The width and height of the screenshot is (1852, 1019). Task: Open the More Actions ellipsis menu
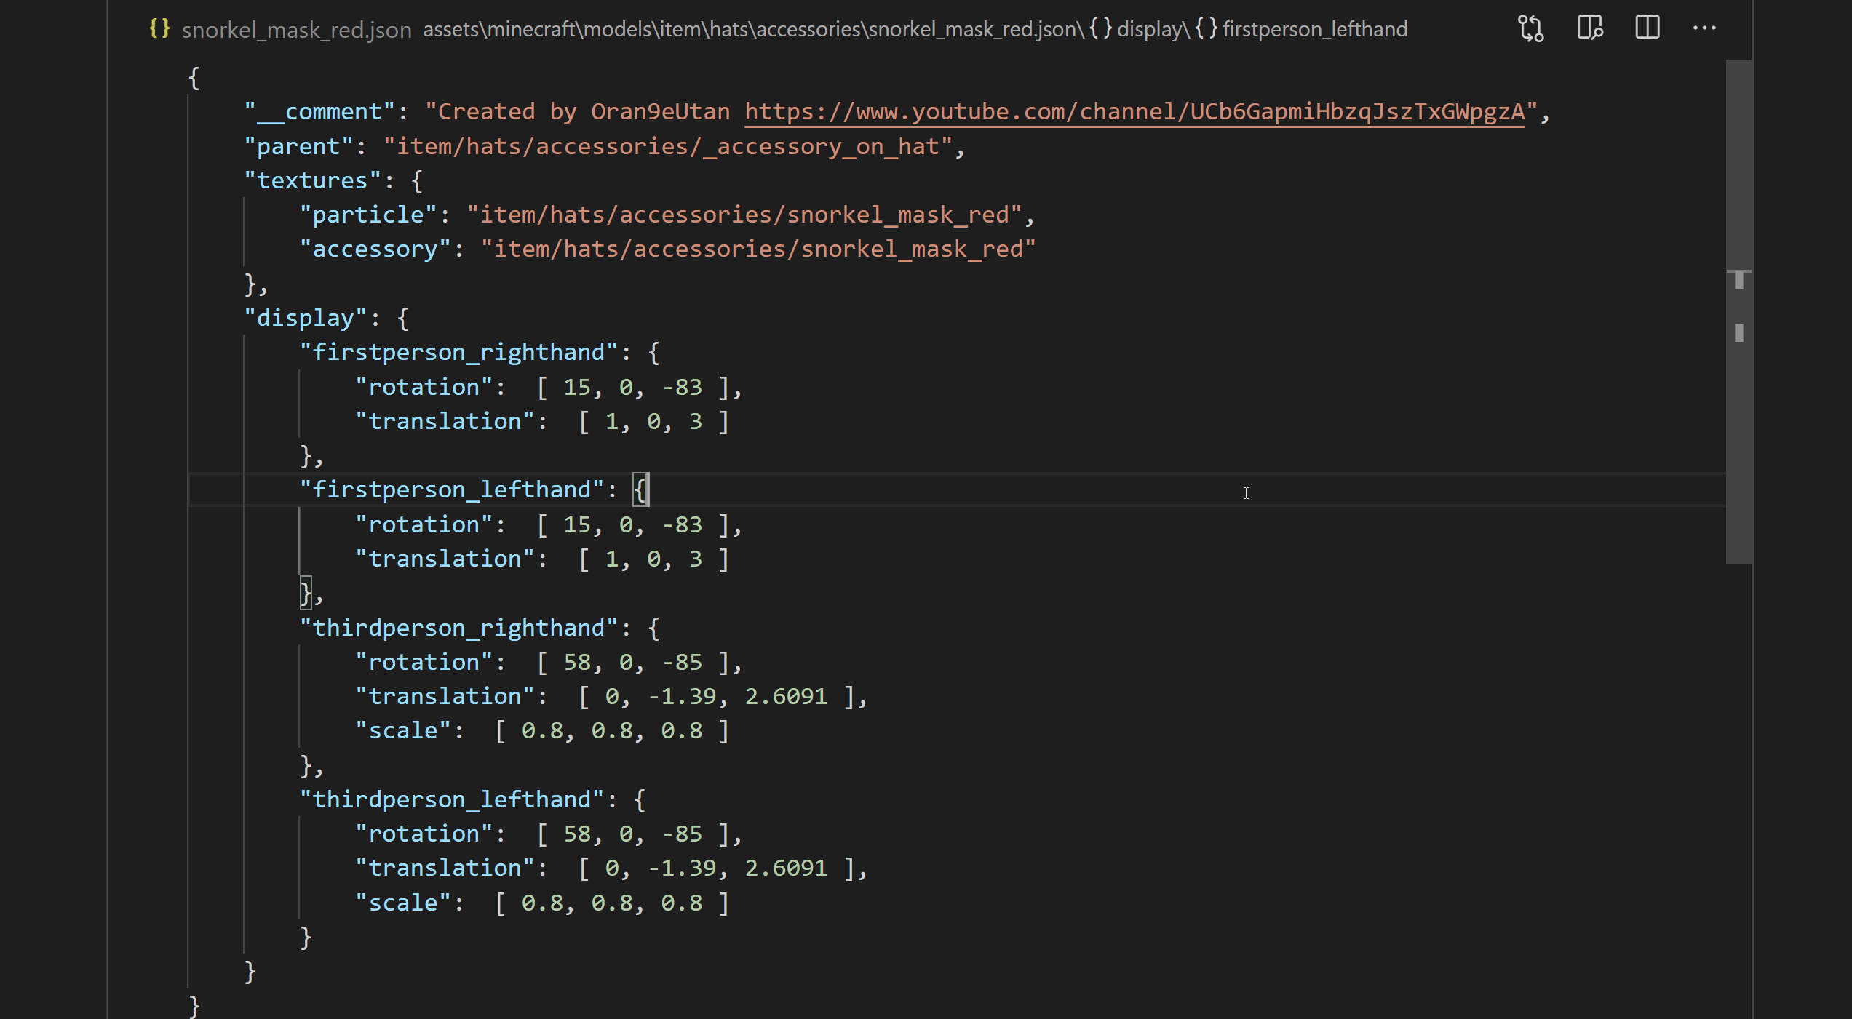1704,29
